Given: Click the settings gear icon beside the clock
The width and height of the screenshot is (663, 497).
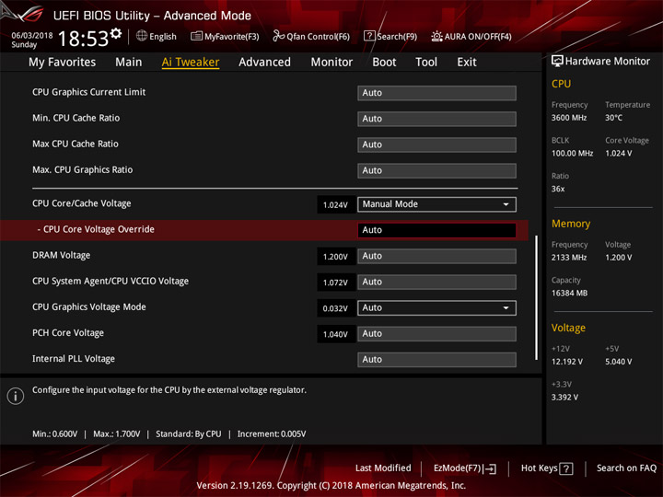Looking at the screenshot, I should pos(116,33).
